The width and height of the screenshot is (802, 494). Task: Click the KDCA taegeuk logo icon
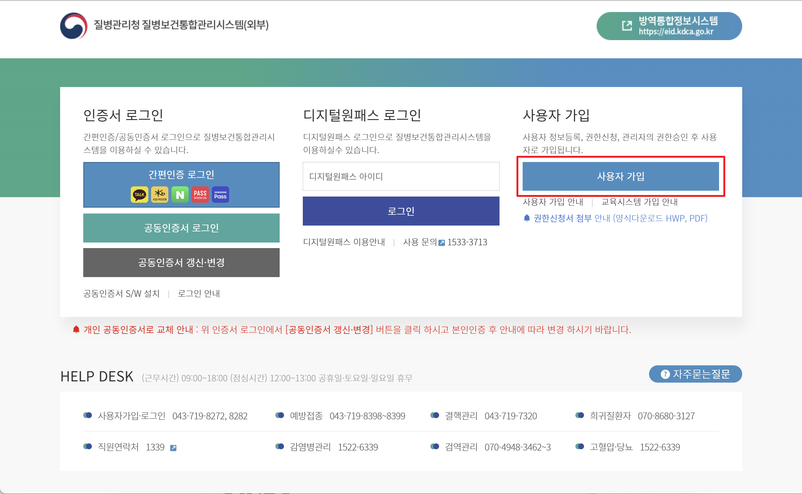click(74, 26)
